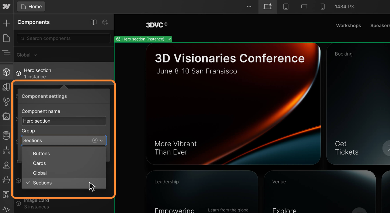Click the Speakers nav link
This screenshot has width=390, height=213.
coord(380,26)
